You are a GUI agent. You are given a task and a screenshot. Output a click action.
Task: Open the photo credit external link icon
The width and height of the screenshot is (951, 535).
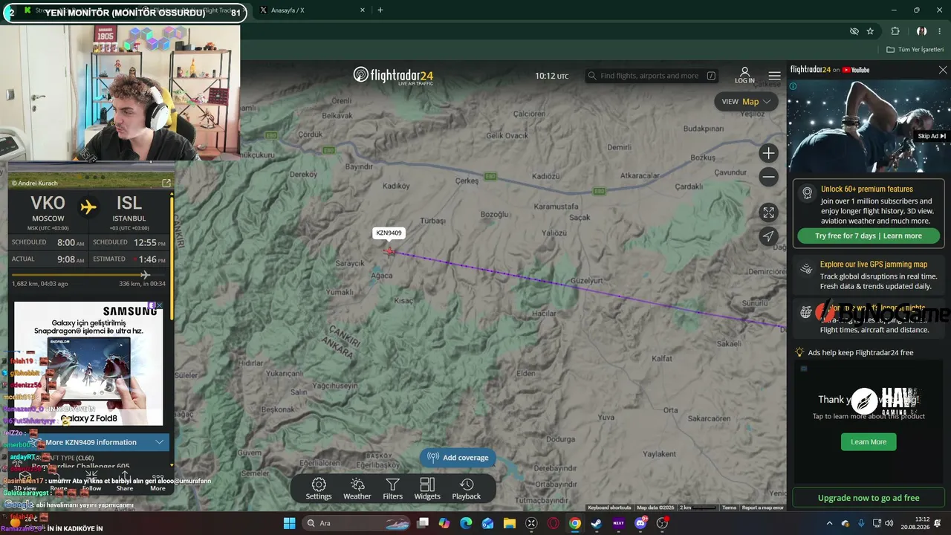pyautogui.click(x=166, y=183)
